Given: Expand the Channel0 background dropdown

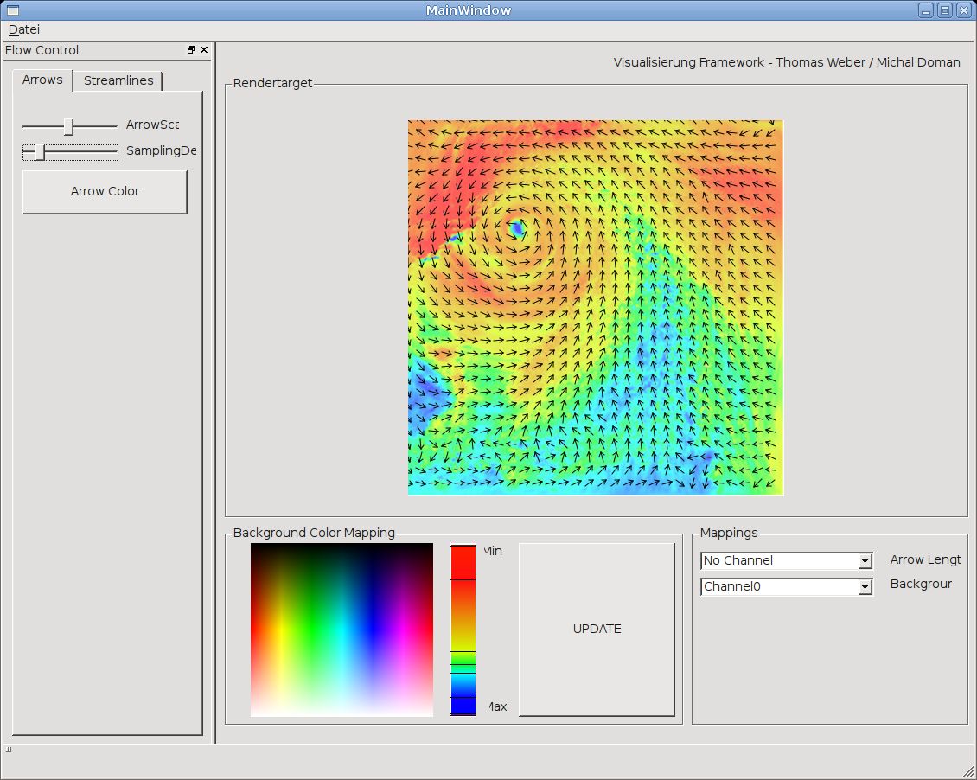Looking at the screenshot, I should [x=865, y=587].
